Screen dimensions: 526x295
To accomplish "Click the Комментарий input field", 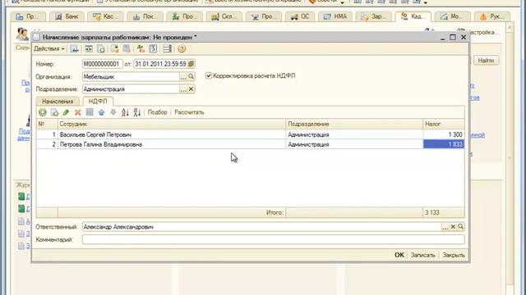I will click(273, 239).
